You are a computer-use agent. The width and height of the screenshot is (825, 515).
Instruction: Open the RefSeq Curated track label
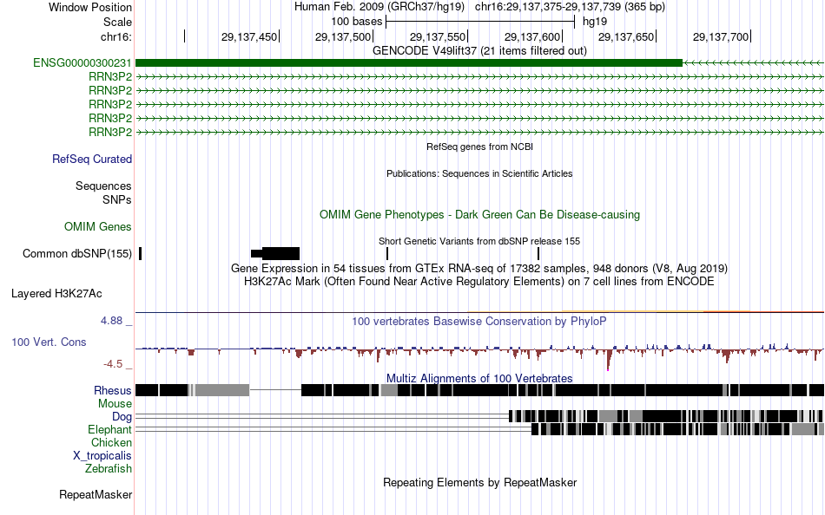[92, 160]
